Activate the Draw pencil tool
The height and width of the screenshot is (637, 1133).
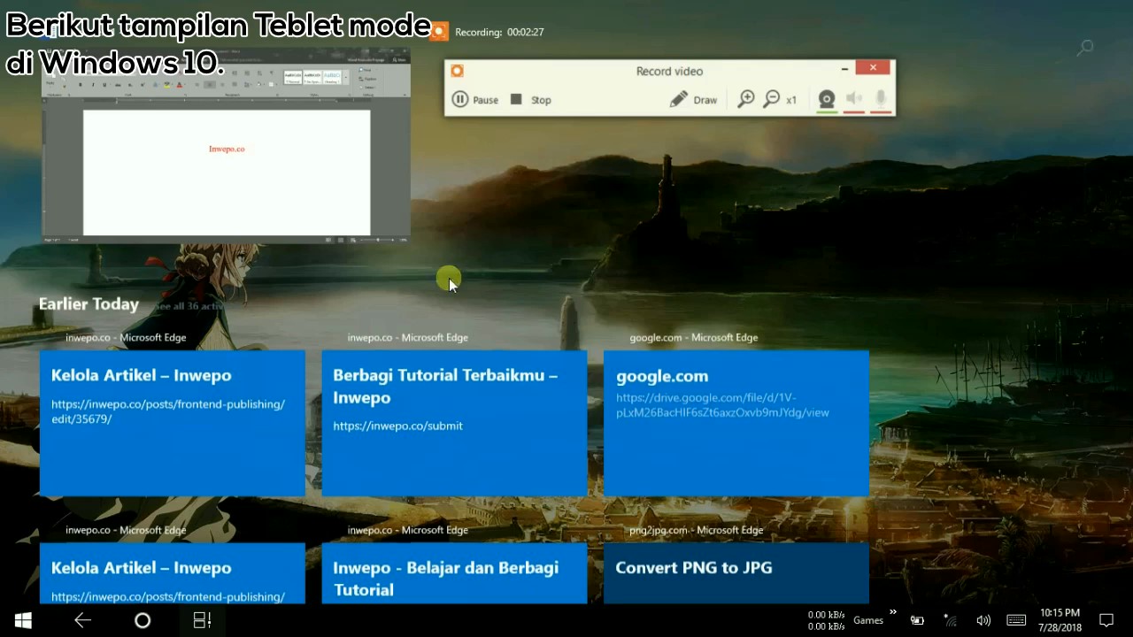[x=693, y=100]
